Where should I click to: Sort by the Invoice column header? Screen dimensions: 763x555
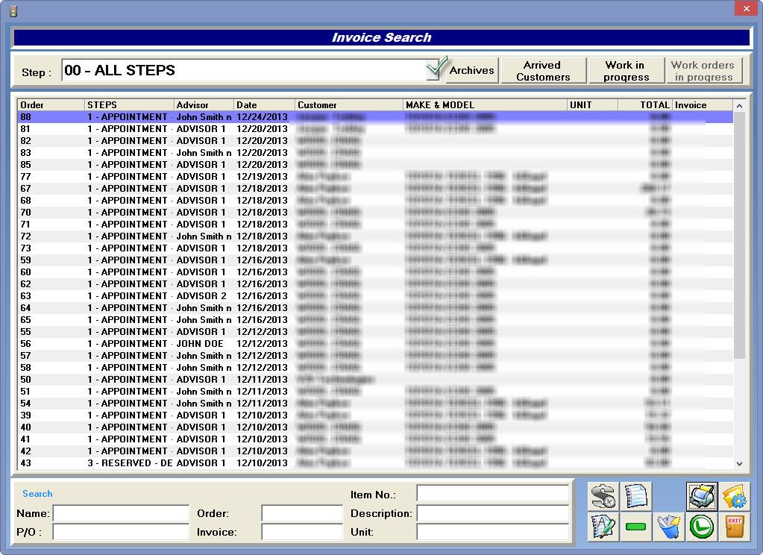(702, 104)
